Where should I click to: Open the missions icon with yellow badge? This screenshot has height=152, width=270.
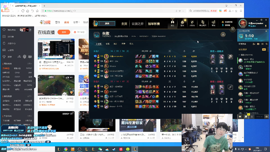[246, 117]
